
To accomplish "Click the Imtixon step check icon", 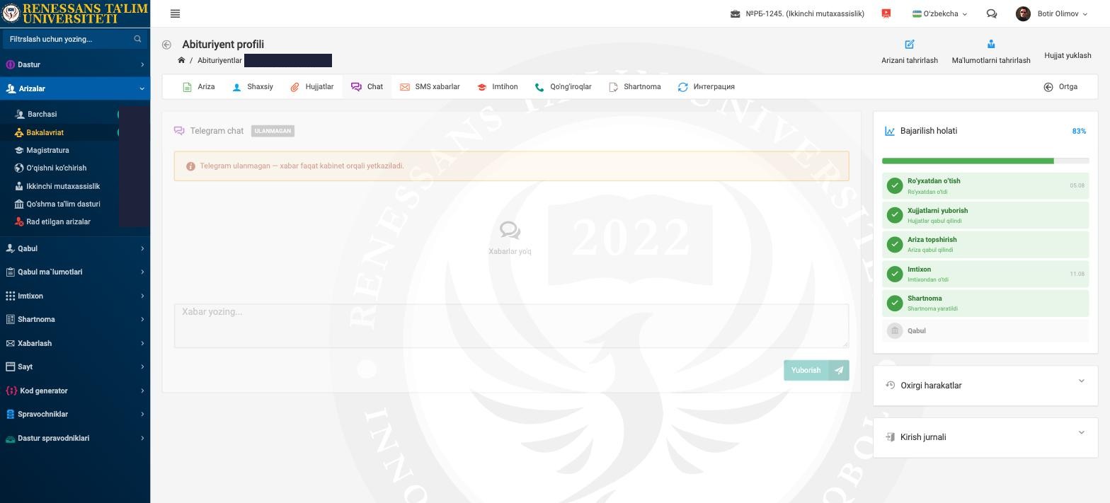I will coord(895,274).
